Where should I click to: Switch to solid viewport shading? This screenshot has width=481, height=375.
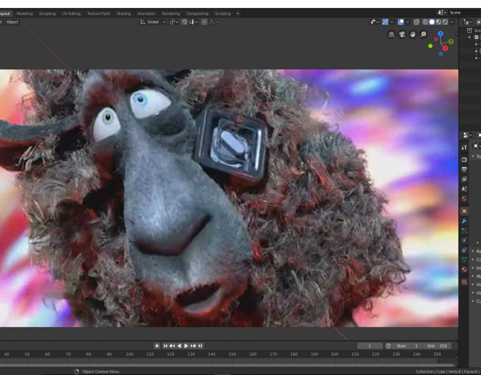[432, 22]
